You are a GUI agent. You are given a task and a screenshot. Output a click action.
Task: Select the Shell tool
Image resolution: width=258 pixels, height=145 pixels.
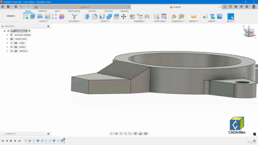tap(102, 17)
